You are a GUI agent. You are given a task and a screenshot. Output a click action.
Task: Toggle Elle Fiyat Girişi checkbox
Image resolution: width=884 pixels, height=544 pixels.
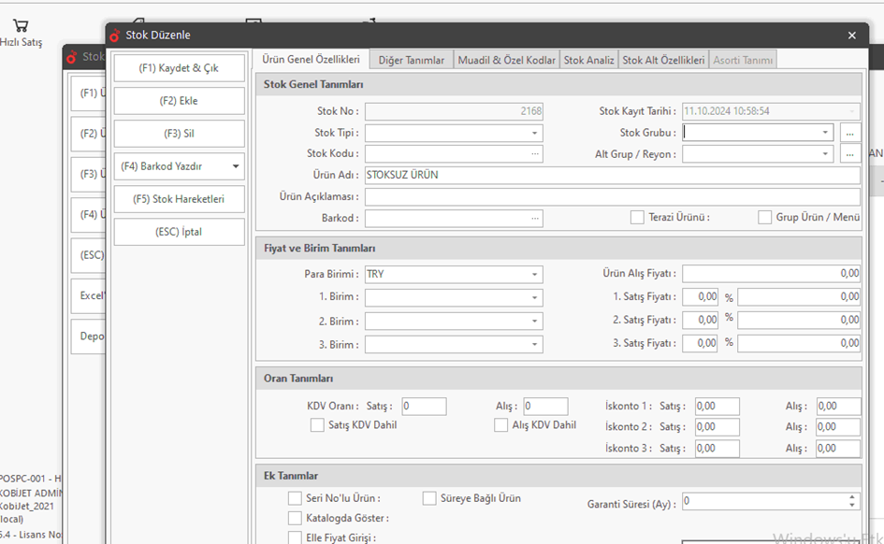[295, 537]
